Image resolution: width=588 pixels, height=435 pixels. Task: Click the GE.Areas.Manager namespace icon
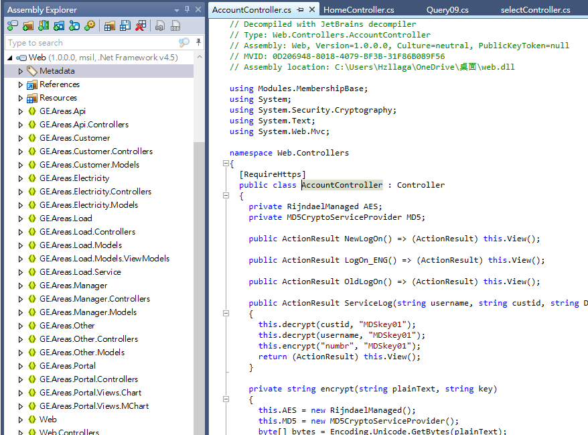[32, 286]
